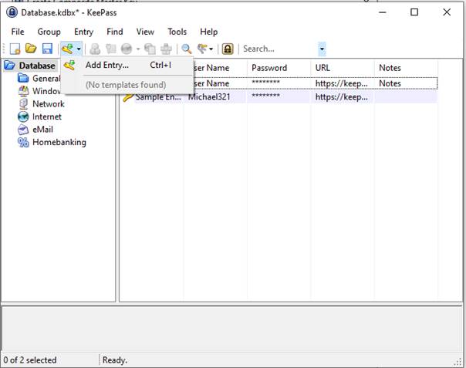
Task: Lock the workspace with the padlock icon
Action: [x=228, y=49]
